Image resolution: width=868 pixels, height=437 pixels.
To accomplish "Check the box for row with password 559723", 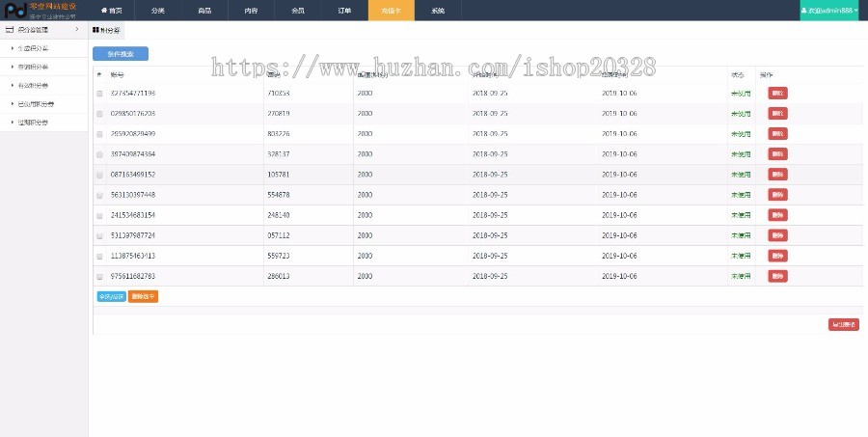I will (99, 256).
